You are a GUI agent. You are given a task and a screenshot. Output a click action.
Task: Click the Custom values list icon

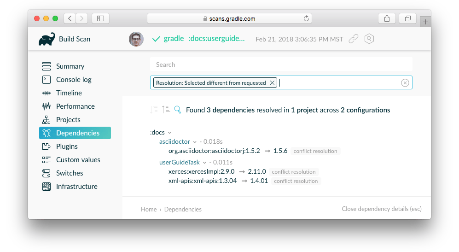click(46, 160)
